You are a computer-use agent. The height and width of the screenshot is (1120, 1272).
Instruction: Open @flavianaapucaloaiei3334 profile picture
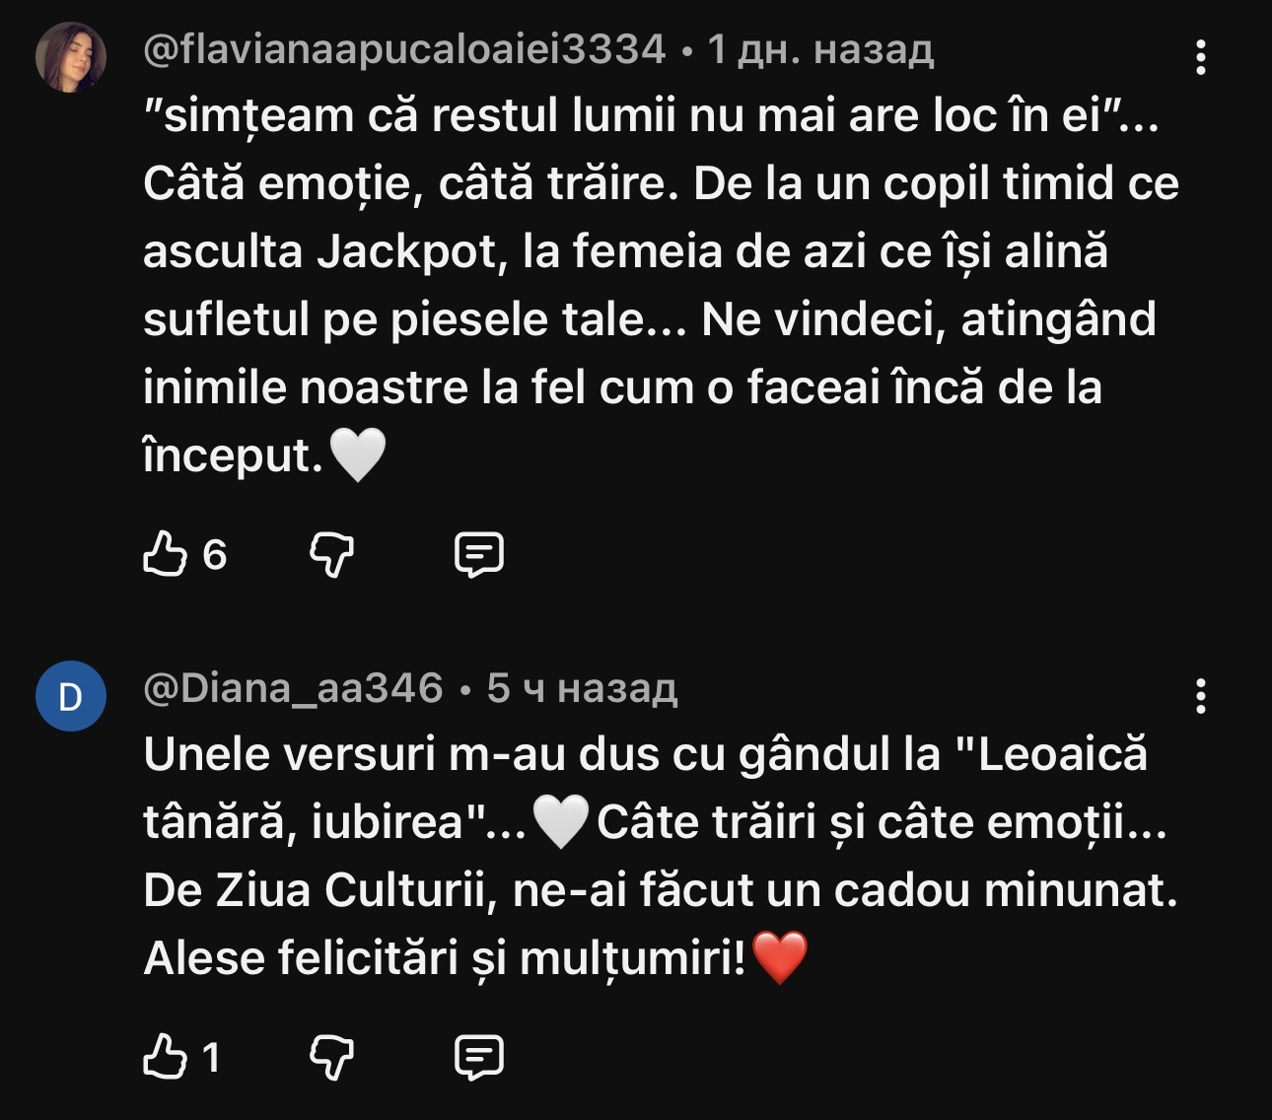point(71,58)
